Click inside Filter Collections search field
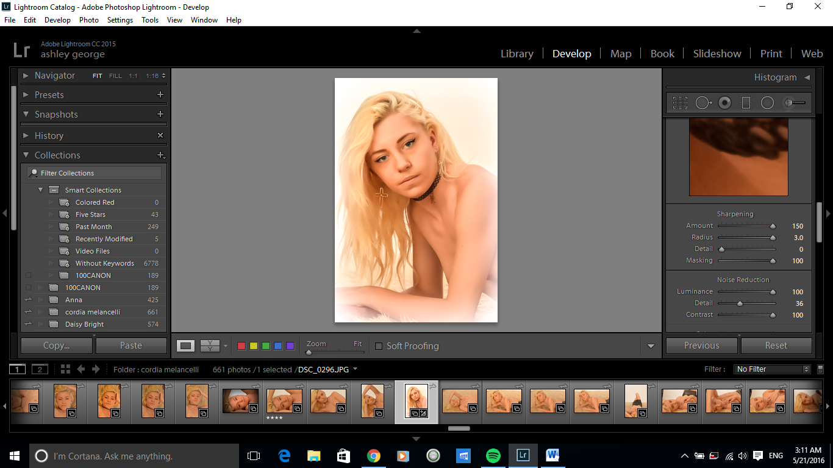 click(95, 173)
